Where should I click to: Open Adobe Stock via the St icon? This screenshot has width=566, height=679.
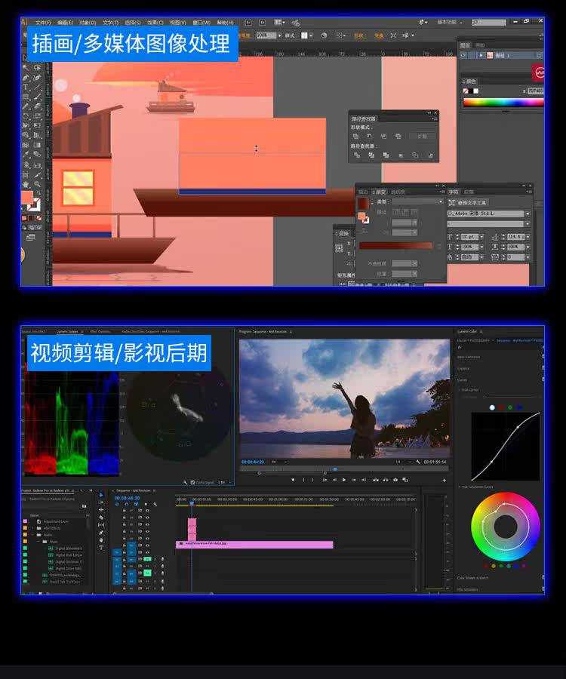(x=262, y=23)
